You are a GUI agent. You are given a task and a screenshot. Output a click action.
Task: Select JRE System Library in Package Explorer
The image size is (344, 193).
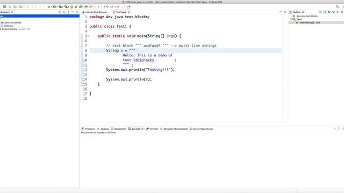coord(15,29)
